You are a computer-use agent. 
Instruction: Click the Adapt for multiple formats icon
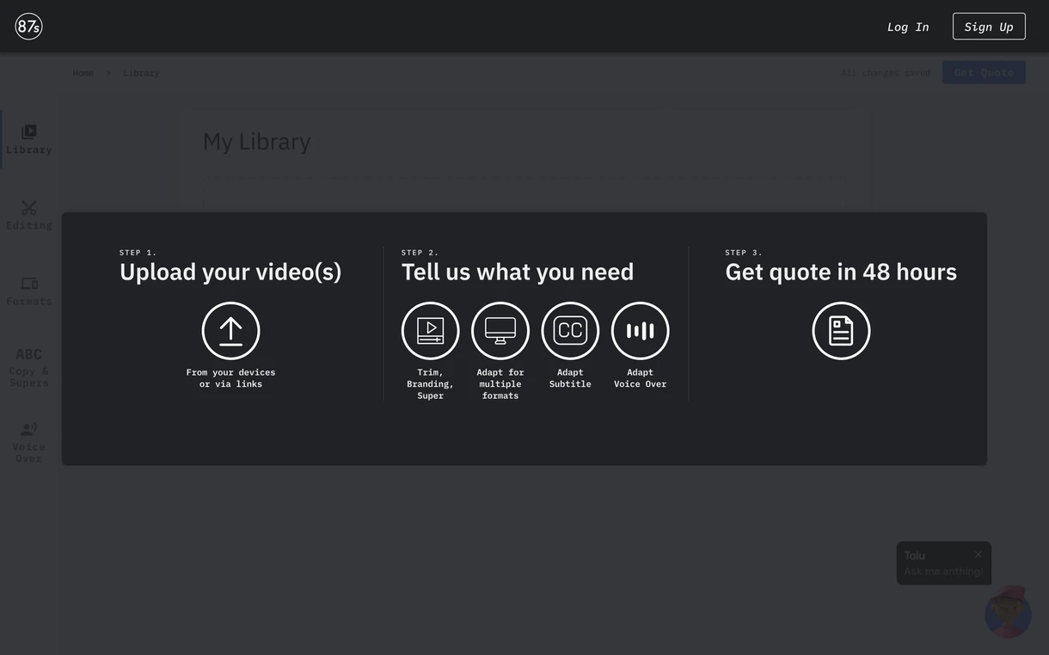[x=500, y=331]
